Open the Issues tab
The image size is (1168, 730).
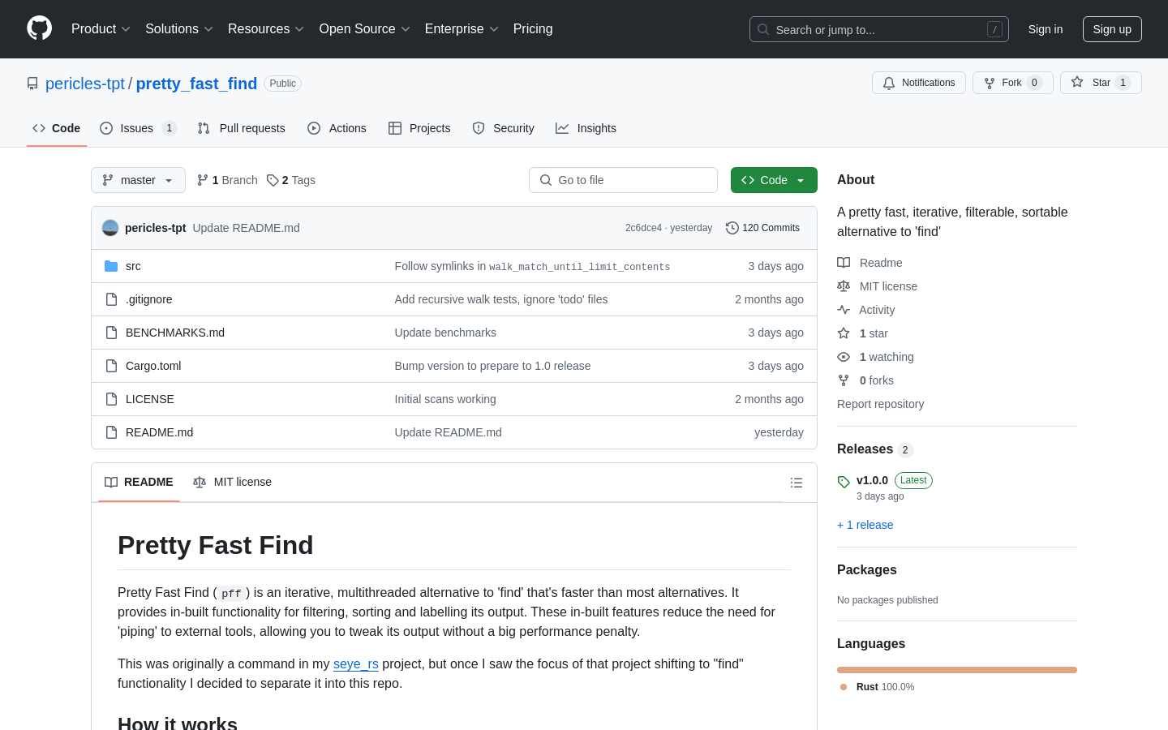(138, 128)
